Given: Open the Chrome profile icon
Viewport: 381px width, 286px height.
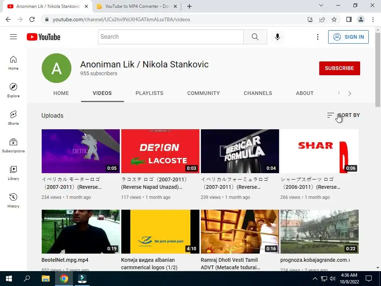Looking at the screenshot, I should (361, 19).
